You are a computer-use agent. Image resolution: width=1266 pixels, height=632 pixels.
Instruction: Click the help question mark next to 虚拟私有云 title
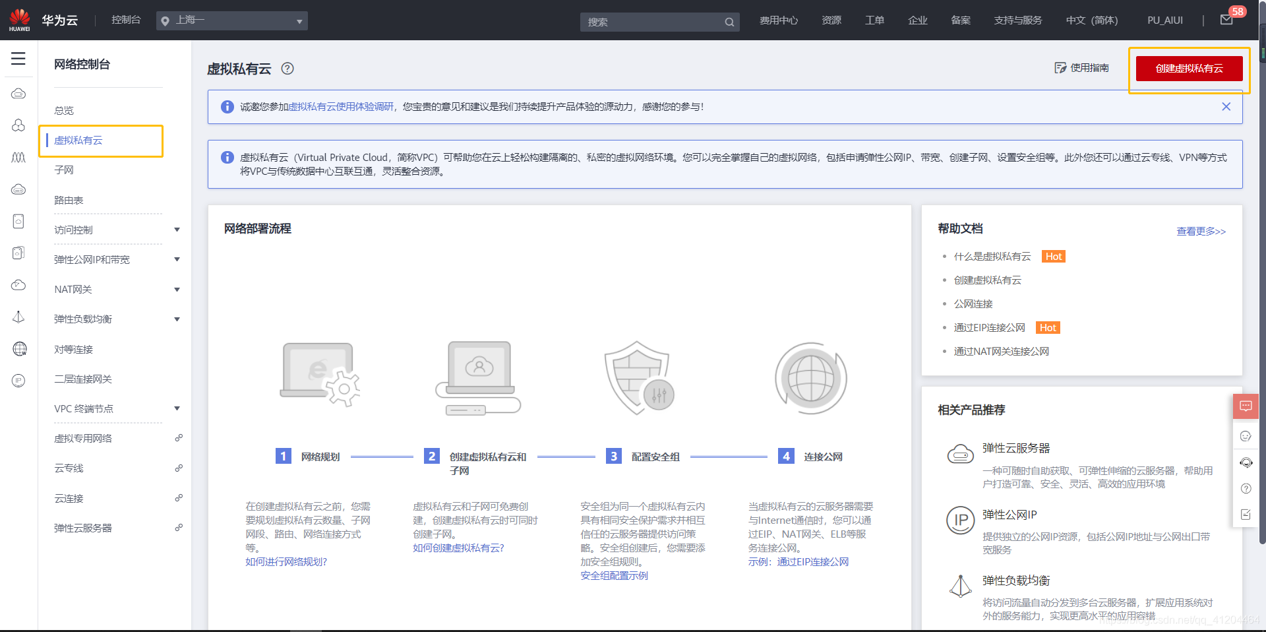tap(287, 69)
